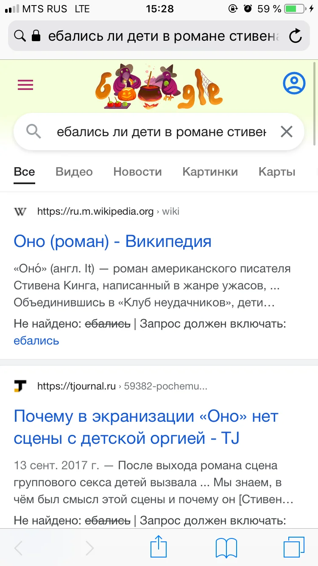Tap the magnifier icon in Google search box
The height and width of the screenshot is (566, 318).
tap(33, 132)
